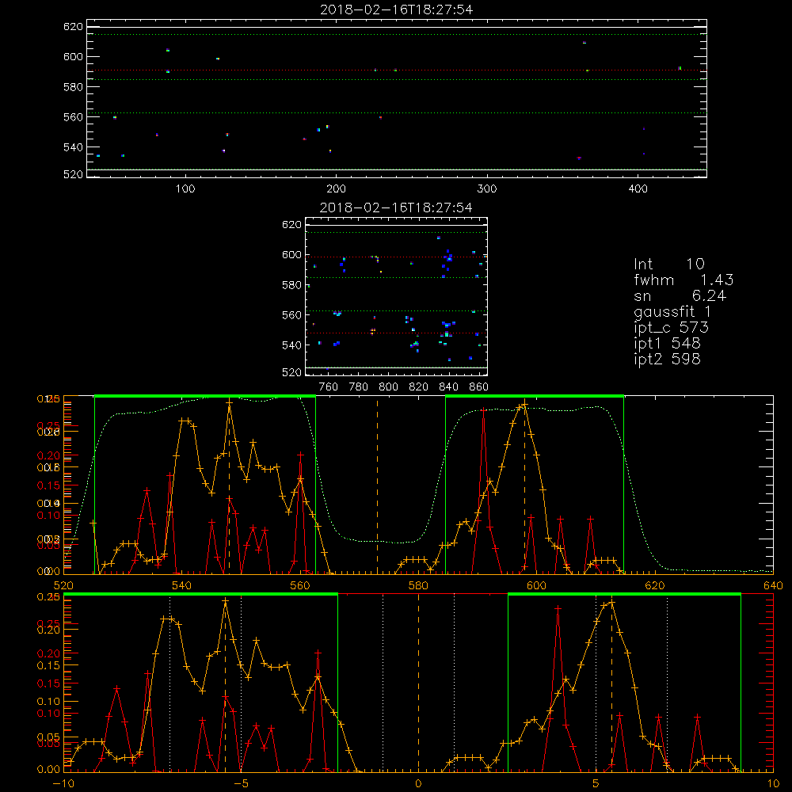Click the 'ipt_c 573' readout line
This screenshot has width=792, height=792.
tap(672, 328)
